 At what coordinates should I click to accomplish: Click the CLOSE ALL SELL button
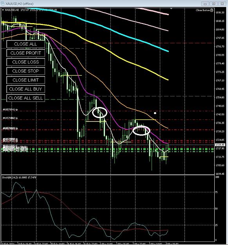pyautogui.click(x=25, y=98)
